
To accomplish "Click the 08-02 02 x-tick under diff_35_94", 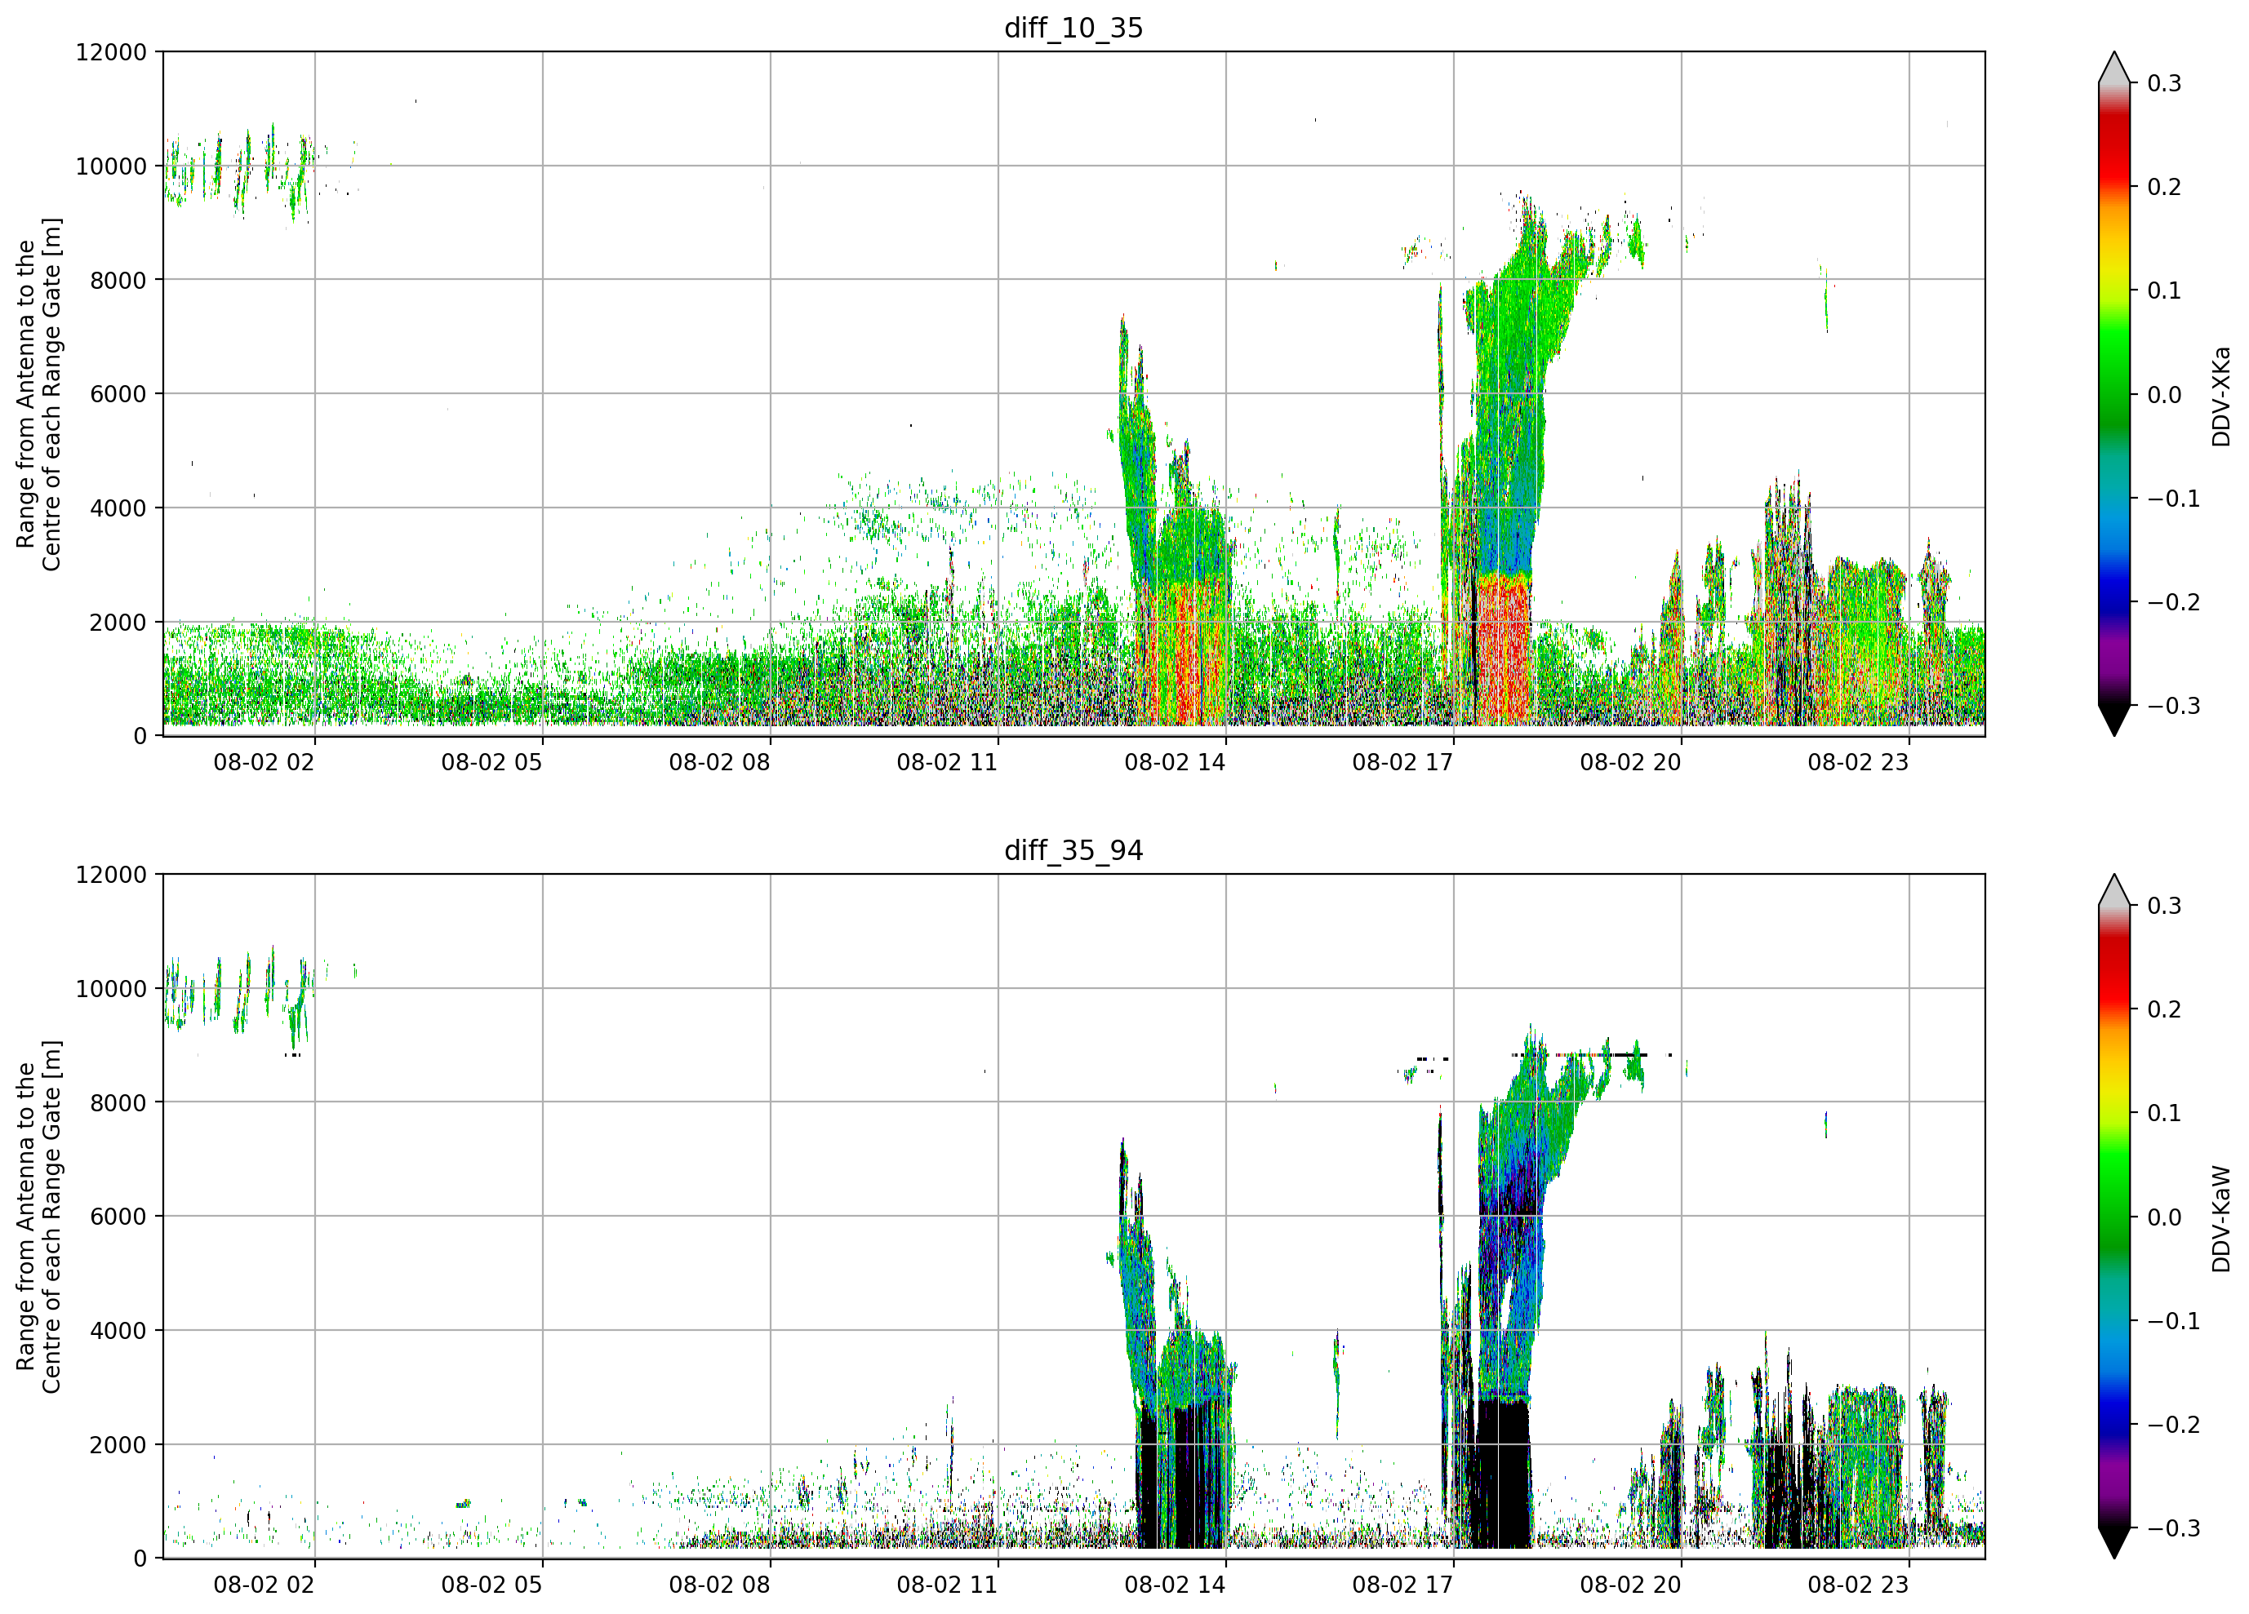I will (264, 1585).
